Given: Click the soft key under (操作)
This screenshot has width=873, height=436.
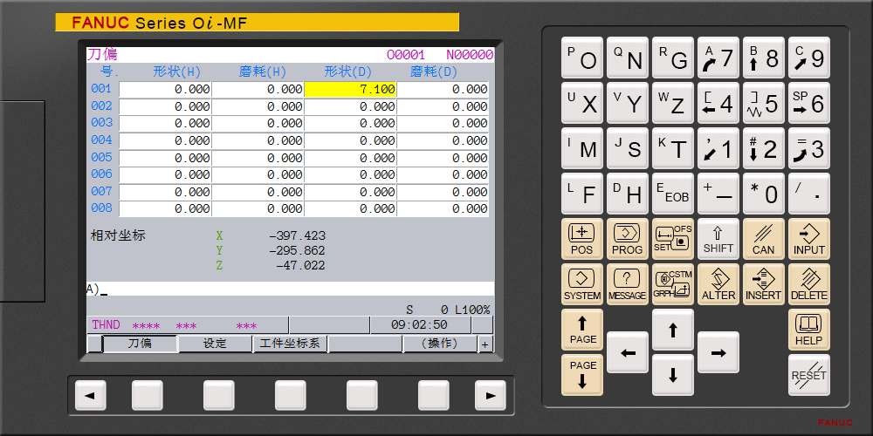Looking at the screenshot, I should pos(434,395).
